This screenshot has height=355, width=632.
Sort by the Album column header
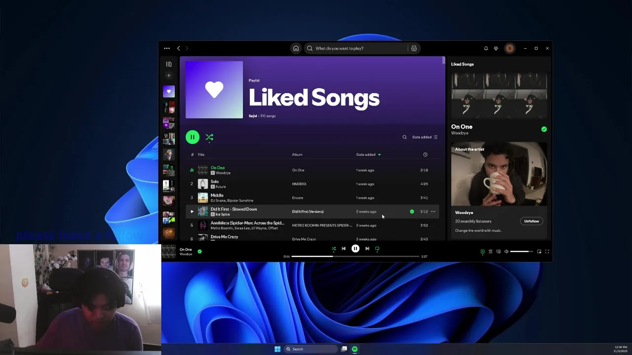pyautogui.click(x=297, y=154)
